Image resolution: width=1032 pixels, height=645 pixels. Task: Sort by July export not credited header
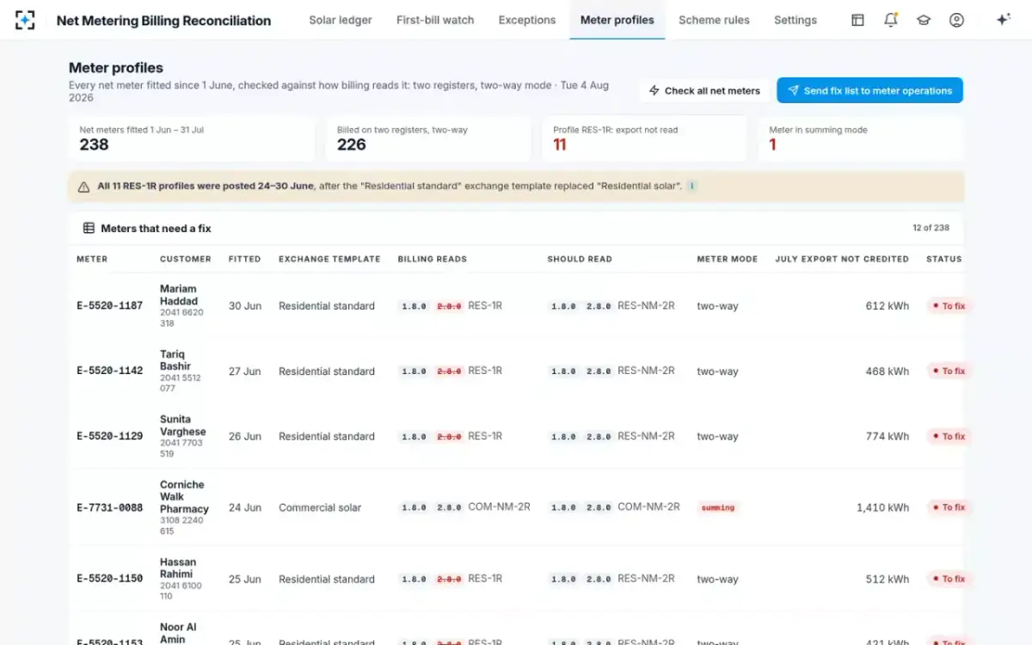pos(842,259)
